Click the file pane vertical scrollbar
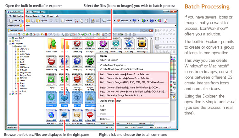Image resolution: width=239 pixels, height=138 pixels. [x=151, y=80]
